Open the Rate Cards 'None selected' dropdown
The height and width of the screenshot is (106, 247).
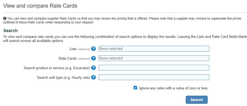click(x=154, y=58)
